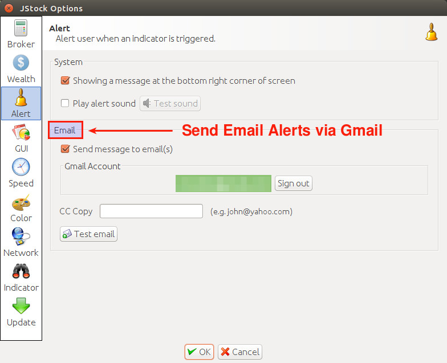Click the Test sound button

pos(170,104)
